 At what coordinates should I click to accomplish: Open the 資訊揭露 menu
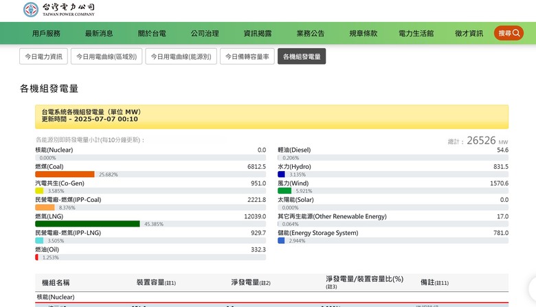point(258,34)
